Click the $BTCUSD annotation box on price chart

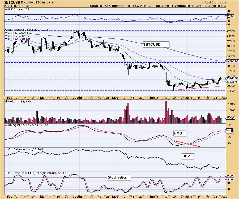tap(156, 45)
